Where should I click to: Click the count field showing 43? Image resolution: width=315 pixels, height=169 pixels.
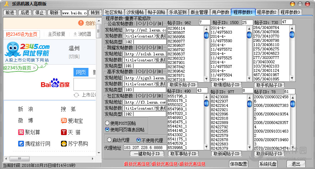[x=202, y=90]
